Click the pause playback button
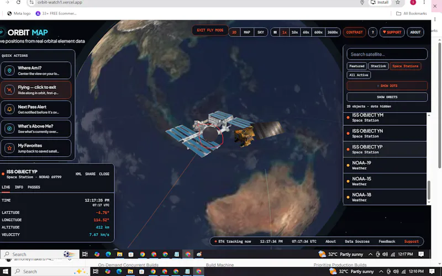The image size is (442, 276). (275, 32)
